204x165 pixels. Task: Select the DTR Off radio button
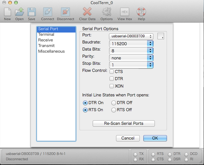pyautogui.click(x=114, y=103)
